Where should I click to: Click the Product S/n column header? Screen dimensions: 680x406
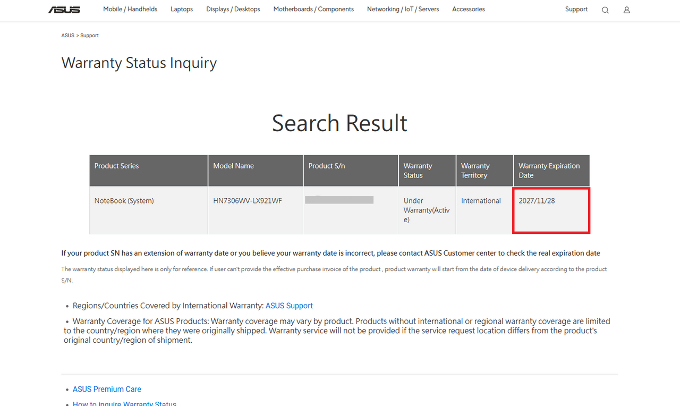[351, 171]
